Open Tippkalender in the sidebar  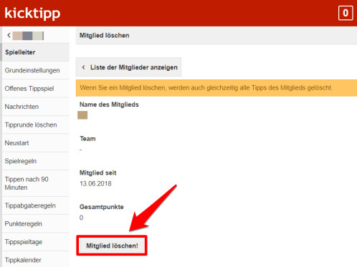coord(36,260)
